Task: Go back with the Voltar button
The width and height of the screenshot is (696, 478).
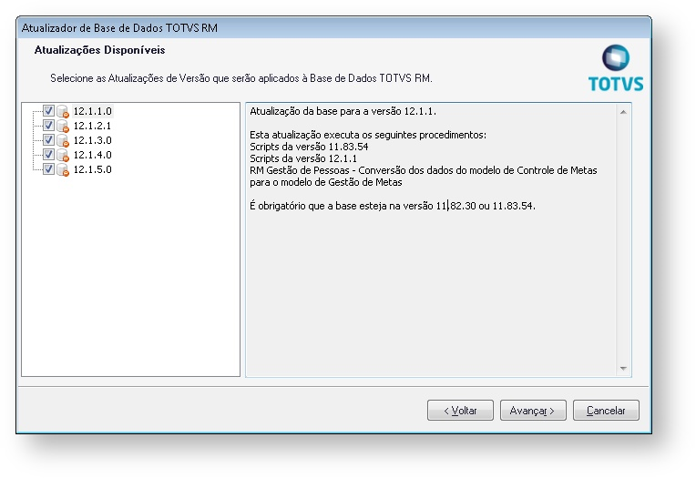Action: click(460, 410)
